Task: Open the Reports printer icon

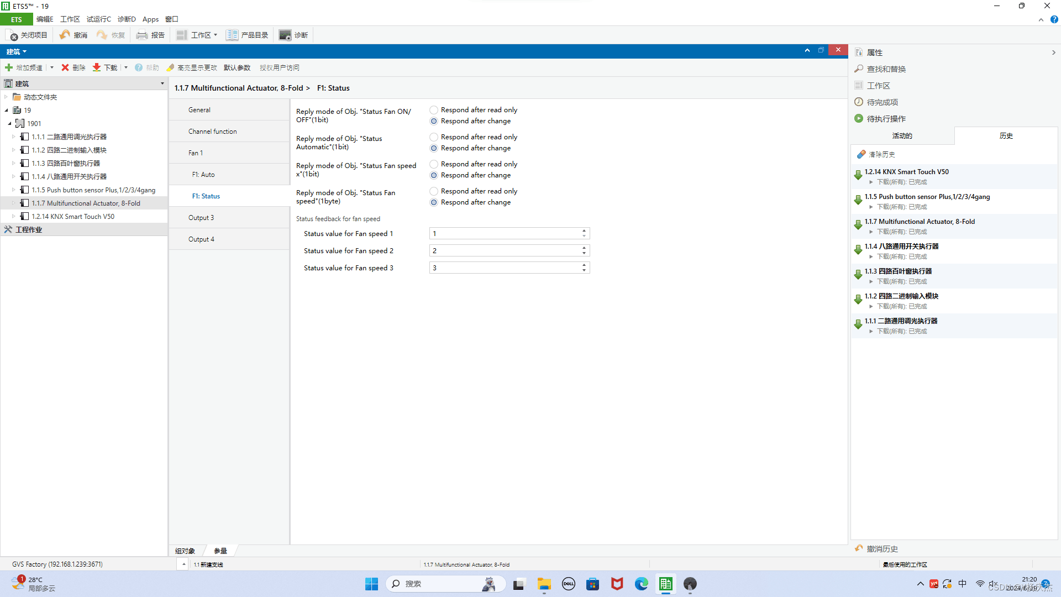Action: pos(142,35)
